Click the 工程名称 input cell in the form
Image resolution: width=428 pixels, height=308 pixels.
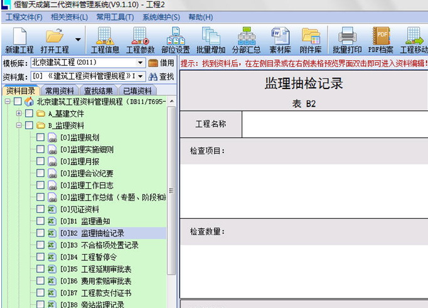(x=335, y=124)
